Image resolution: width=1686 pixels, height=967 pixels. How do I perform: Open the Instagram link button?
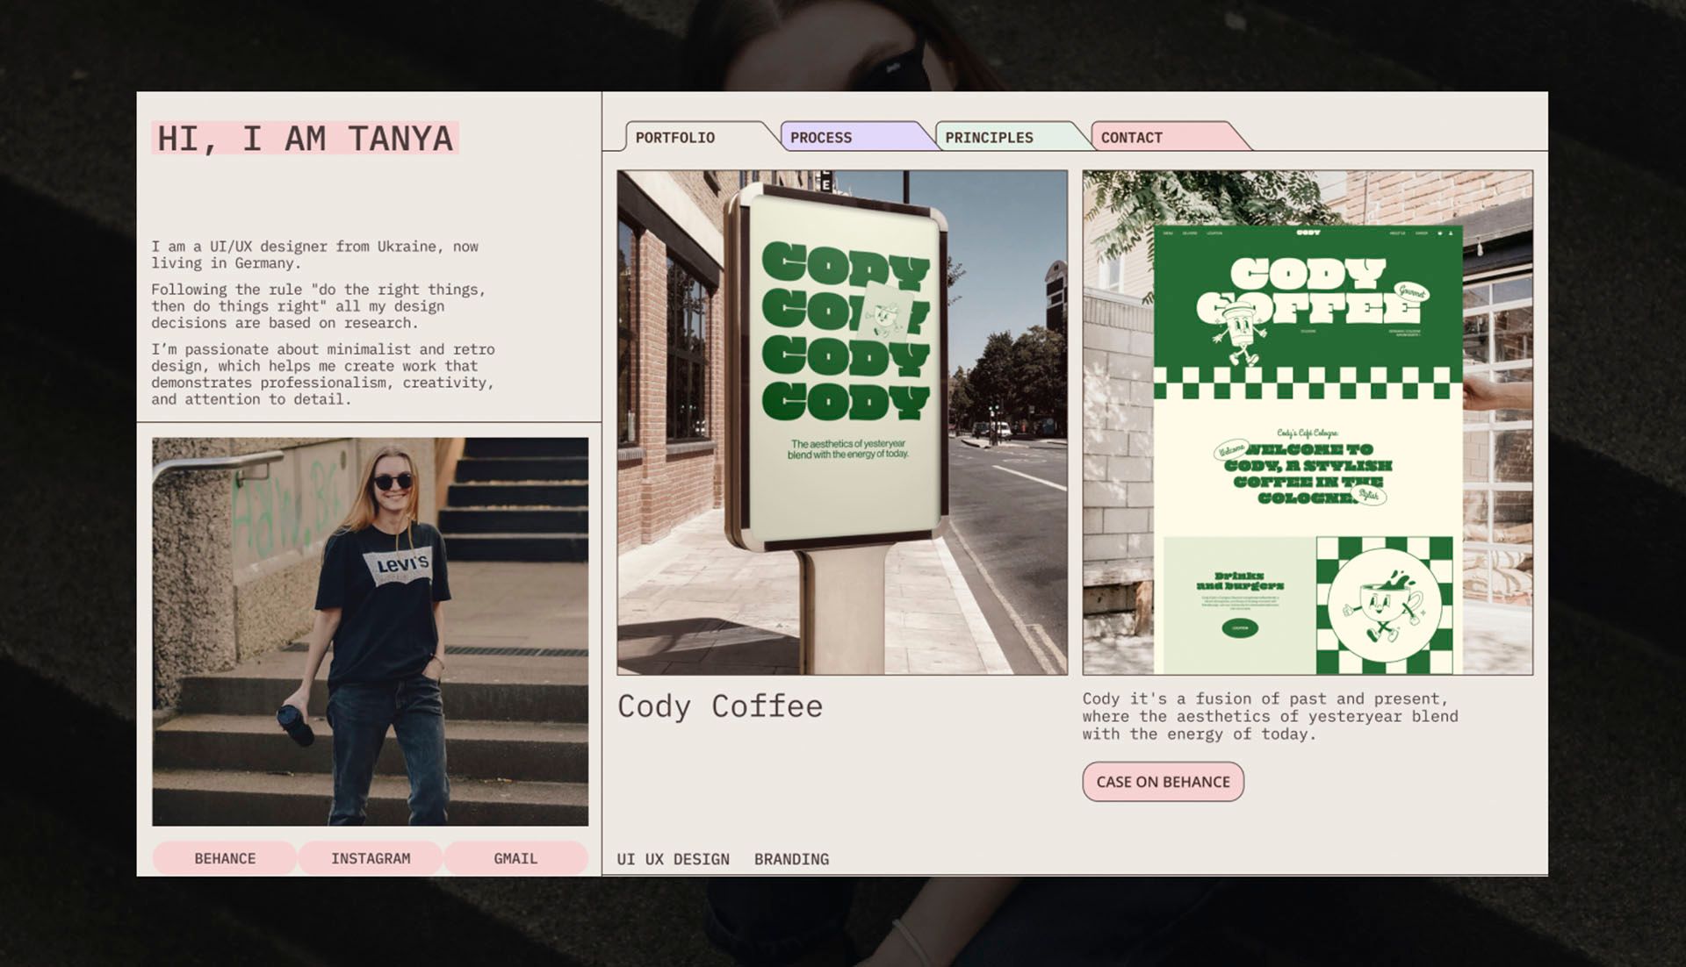[x=371, y=858]
